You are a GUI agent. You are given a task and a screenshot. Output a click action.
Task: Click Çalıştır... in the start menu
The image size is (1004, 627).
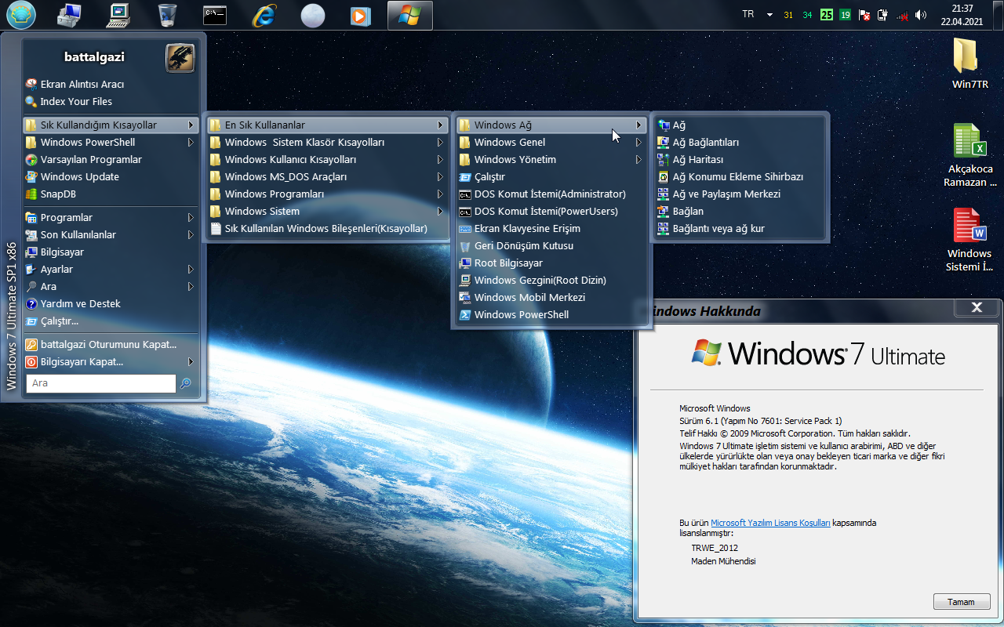pos(111,321)
